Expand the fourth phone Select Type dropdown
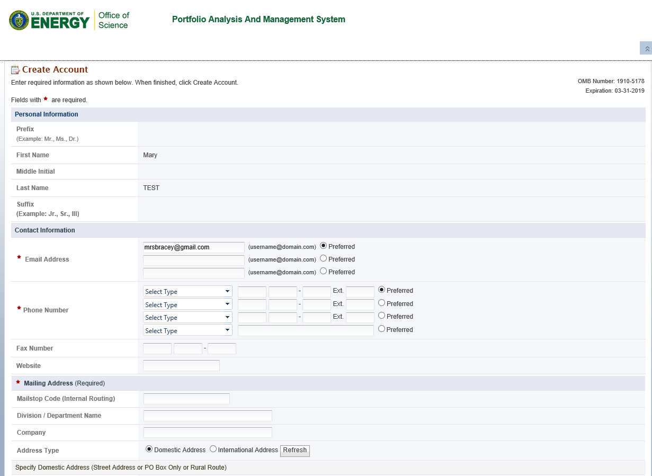This screenshot has height=476, width=652. (187, 330)
